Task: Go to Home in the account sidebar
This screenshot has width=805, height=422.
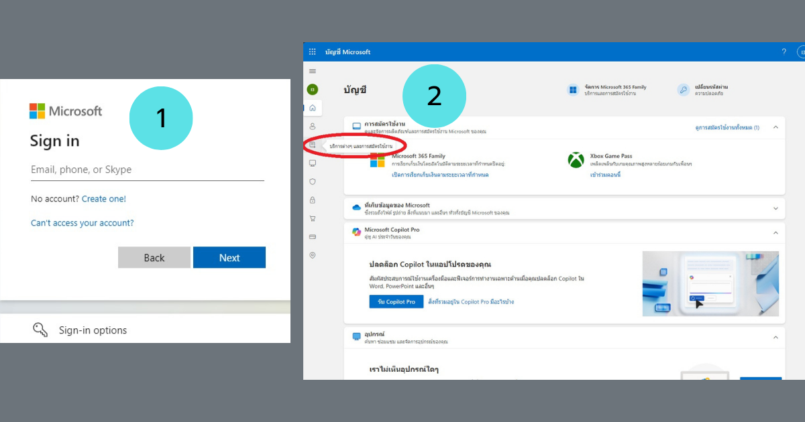Action: (x=313, y=108)
